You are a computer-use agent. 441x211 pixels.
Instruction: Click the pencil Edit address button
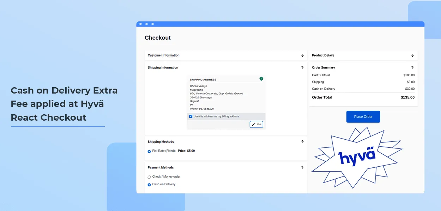(256, 124)
